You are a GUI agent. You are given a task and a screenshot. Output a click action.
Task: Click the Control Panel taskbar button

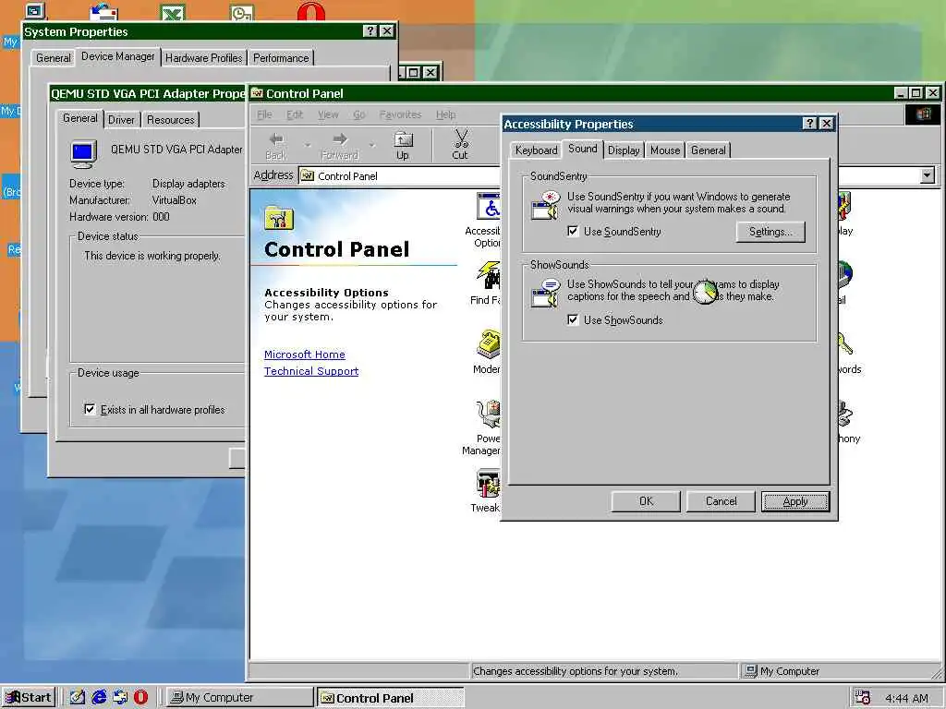point(391,698)
